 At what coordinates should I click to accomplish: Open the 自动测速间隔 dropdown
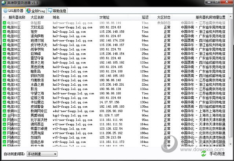point(42,154)
